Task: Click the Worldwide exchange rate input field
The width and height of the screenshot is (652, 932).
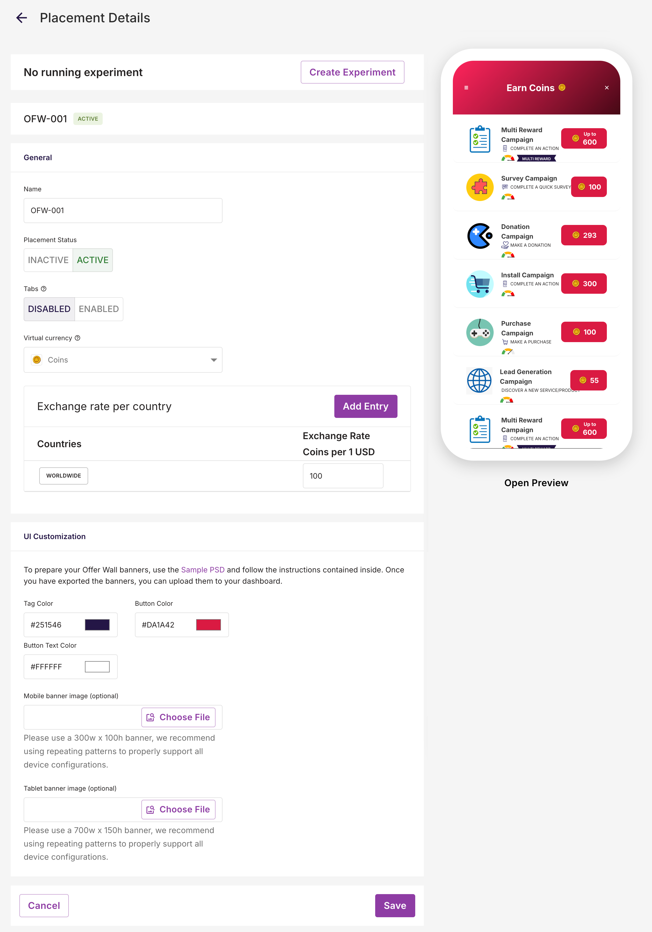Action: [x=343, y=476]
